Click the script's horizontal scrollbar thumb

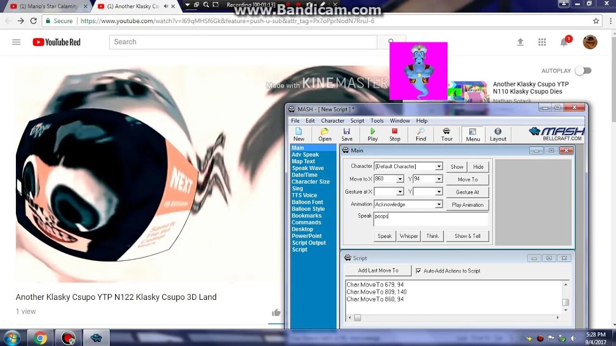coord(358,318)
